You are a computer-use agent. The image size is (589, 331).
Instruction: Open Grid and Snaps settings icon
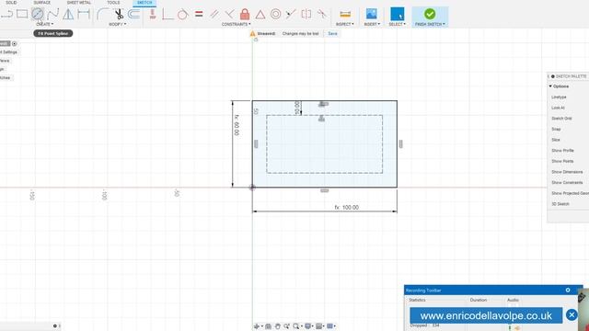[319, 326]
